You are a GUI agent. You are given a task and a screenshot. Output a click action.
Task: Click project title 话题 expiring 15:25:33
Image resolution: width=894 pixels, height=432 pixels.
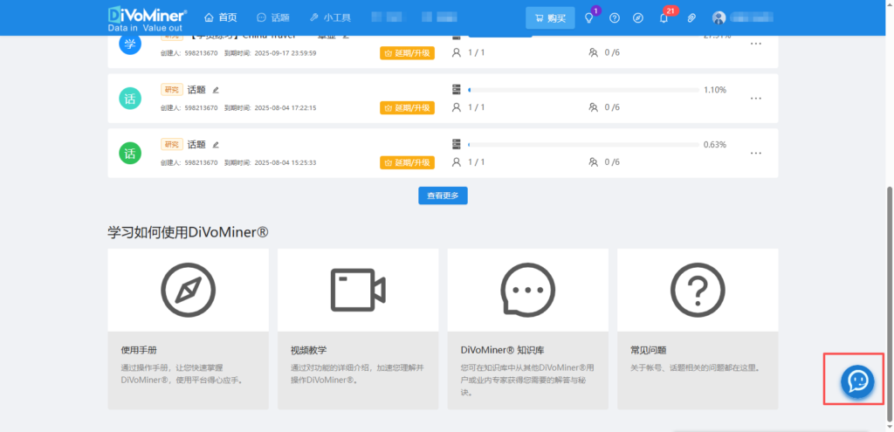click(196, 144)
